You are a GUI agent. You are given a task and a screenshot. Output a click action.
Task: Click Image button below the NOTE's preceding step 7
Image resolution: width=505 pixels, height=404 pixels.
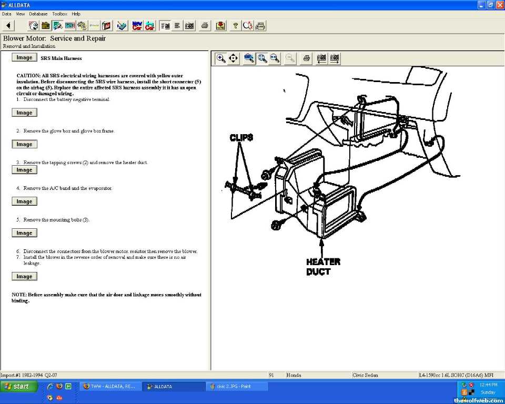point(24,276)
